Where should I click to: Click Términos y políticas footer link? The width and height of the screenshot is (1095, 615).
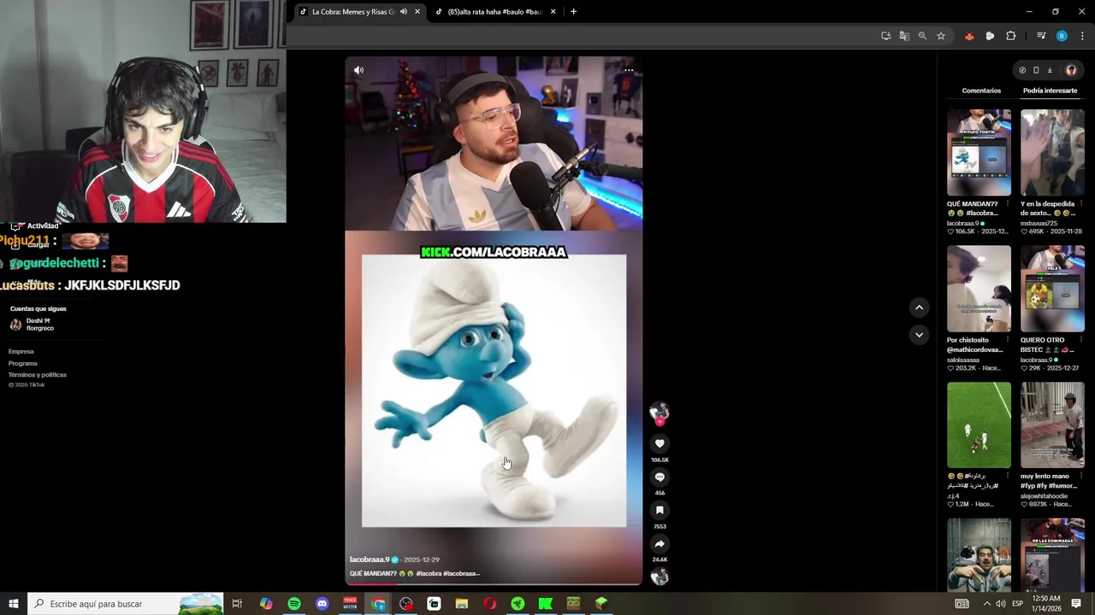pyautogui.click(x=38, y=374)
